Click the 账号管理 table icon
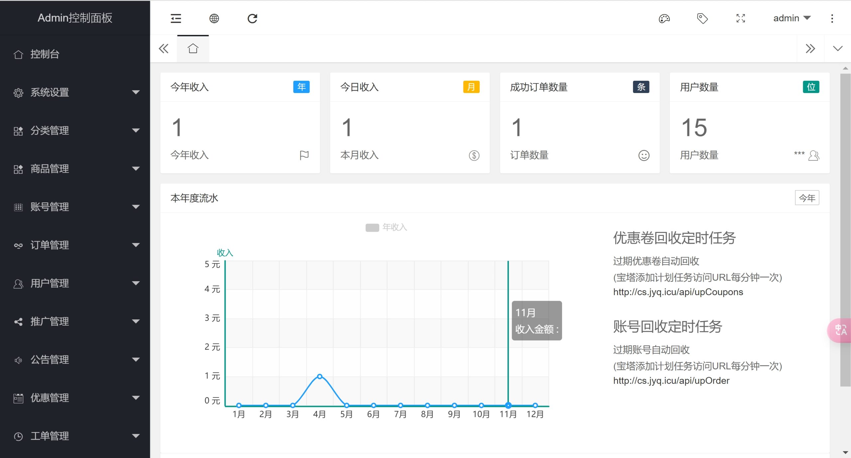851x458 pixels. [18, 207]
